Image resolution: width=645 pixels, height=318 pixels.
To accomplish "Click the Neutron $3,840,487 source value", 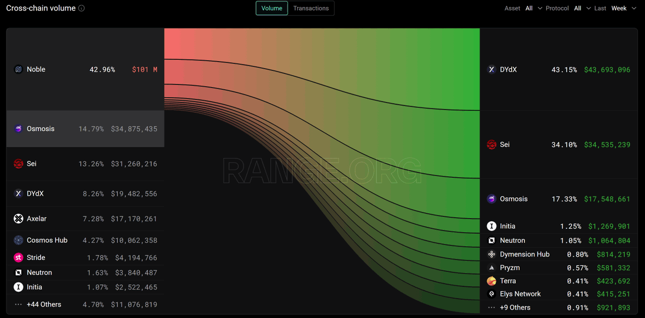I will [136, 272].
